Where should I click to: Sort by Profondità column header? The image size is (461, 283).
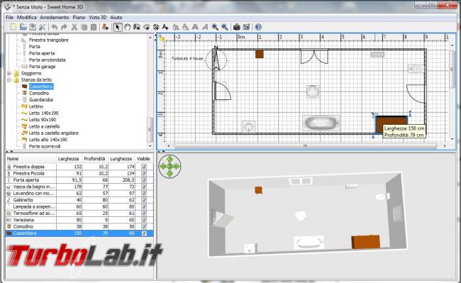click(95, 159)
